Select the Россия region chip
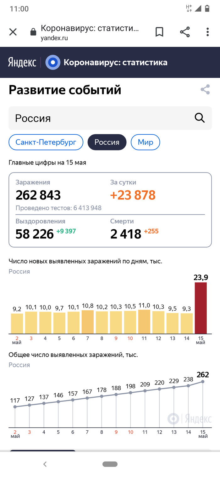This screenshot has height=477, width=220. coord(107,142)
